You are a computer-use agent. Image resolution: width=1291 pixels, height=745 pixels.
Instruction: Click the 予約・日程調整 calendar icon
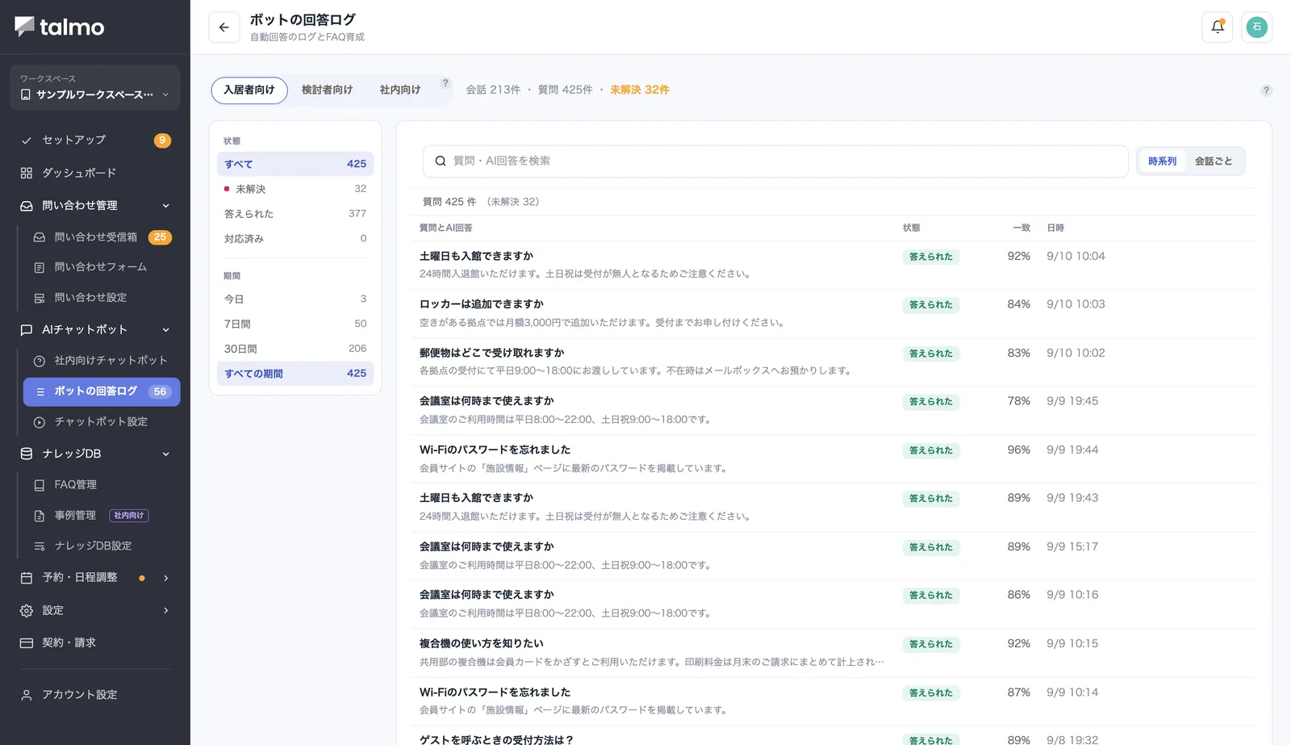pos(27,578)
